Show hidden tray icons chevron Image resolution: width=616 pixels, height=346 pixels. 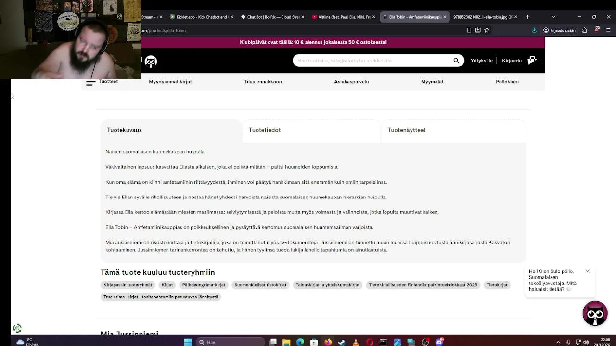tap(558, 342)
